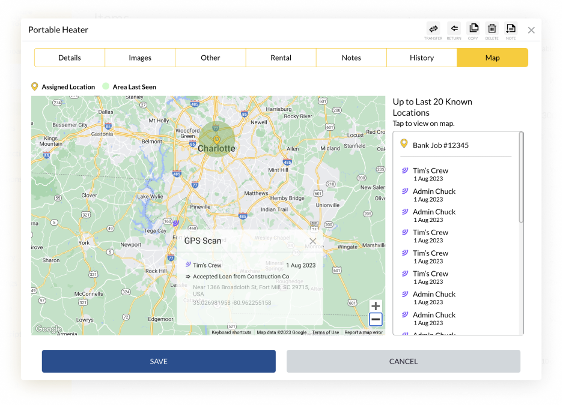Close the GPS Scan popup
The image size is (563, 405).
[x=312, y=241]
